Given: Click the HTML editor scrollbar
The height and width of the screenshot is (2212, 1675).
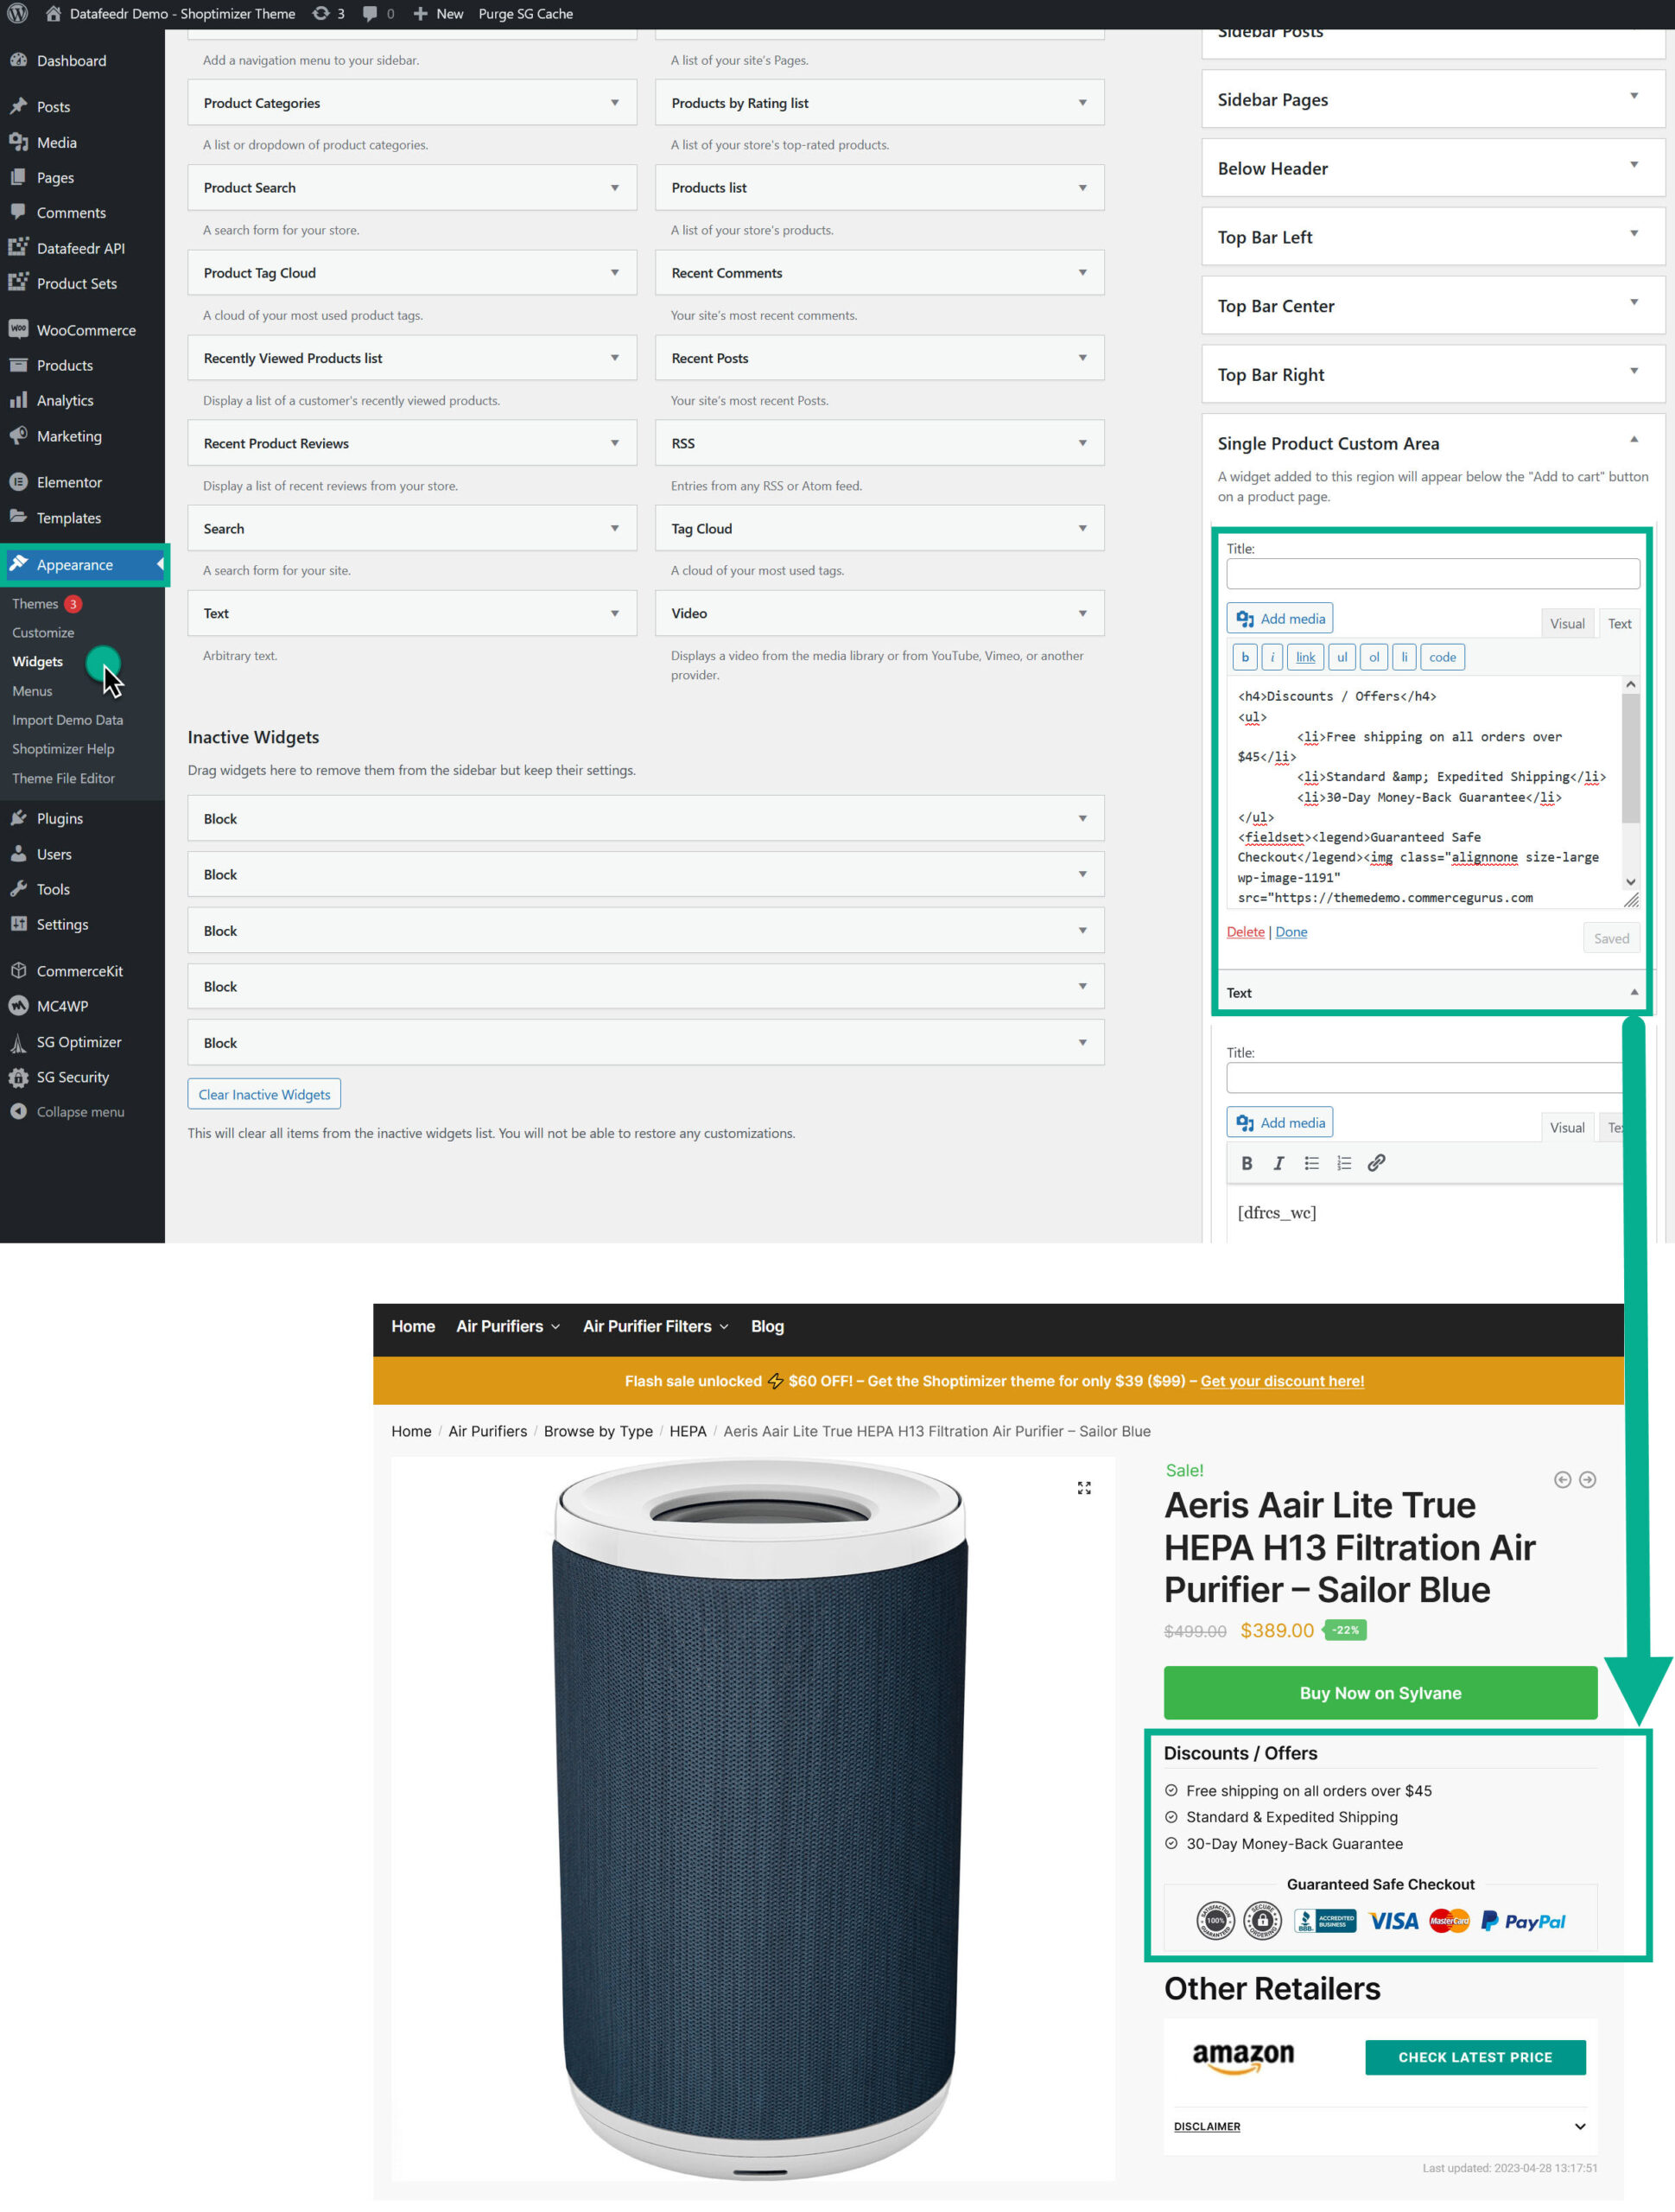Looking at the screenshot, I should tap(1630, 758).
